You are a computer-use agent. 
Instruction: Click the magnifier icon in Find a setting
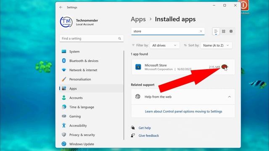tap(119, 39)
